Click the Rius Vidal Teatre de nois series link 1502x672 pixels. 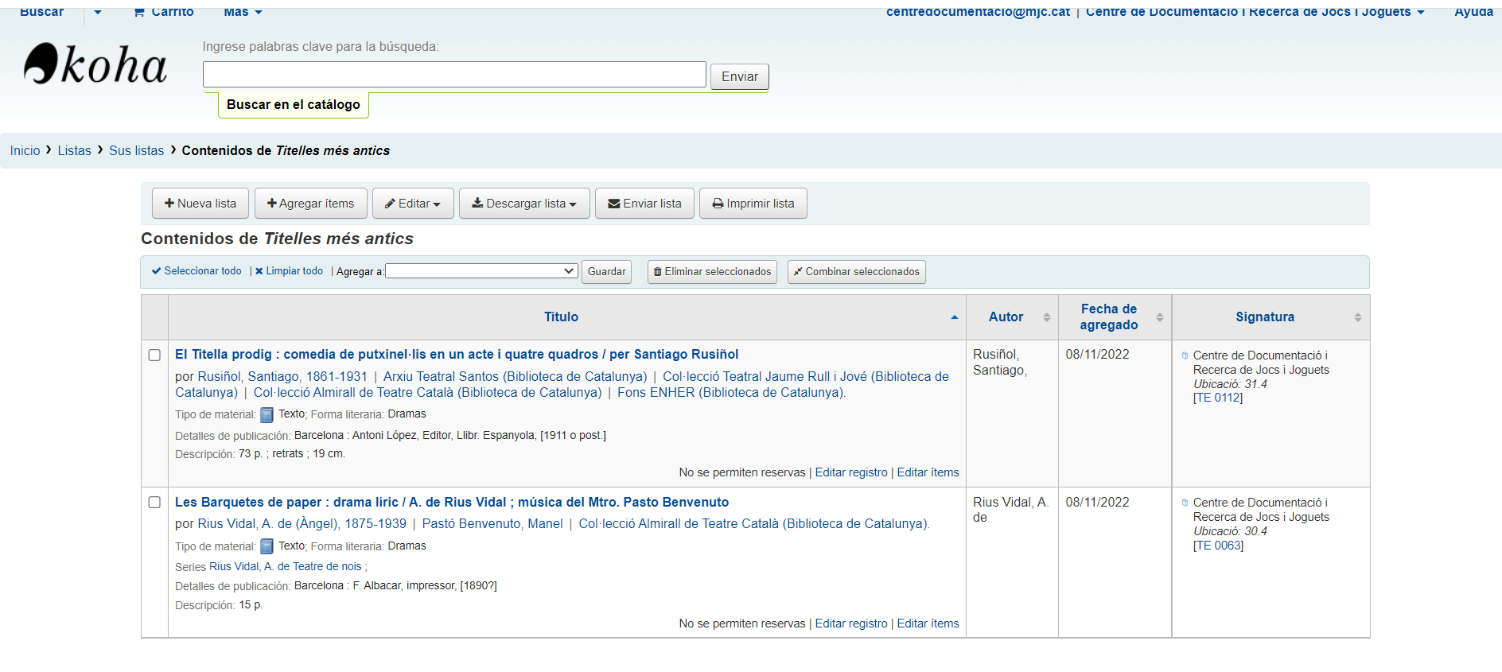point(286,567)
